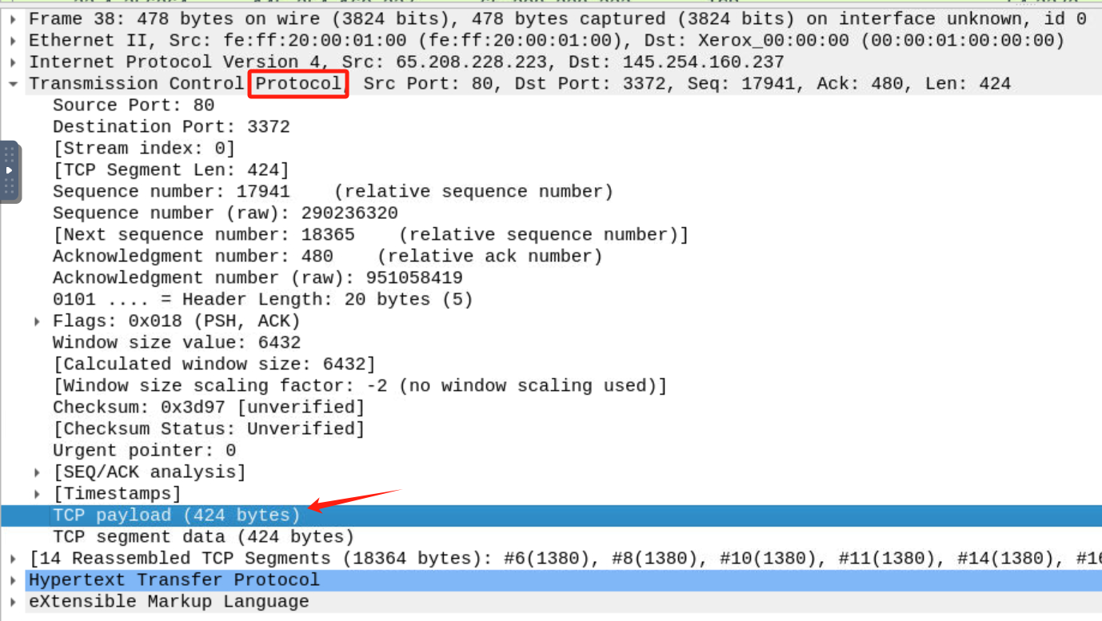Expand the 14 Reassembled TCP Segments row
Screen dimensions: 1102x621
pyautogui.click(x=13, y=559)
